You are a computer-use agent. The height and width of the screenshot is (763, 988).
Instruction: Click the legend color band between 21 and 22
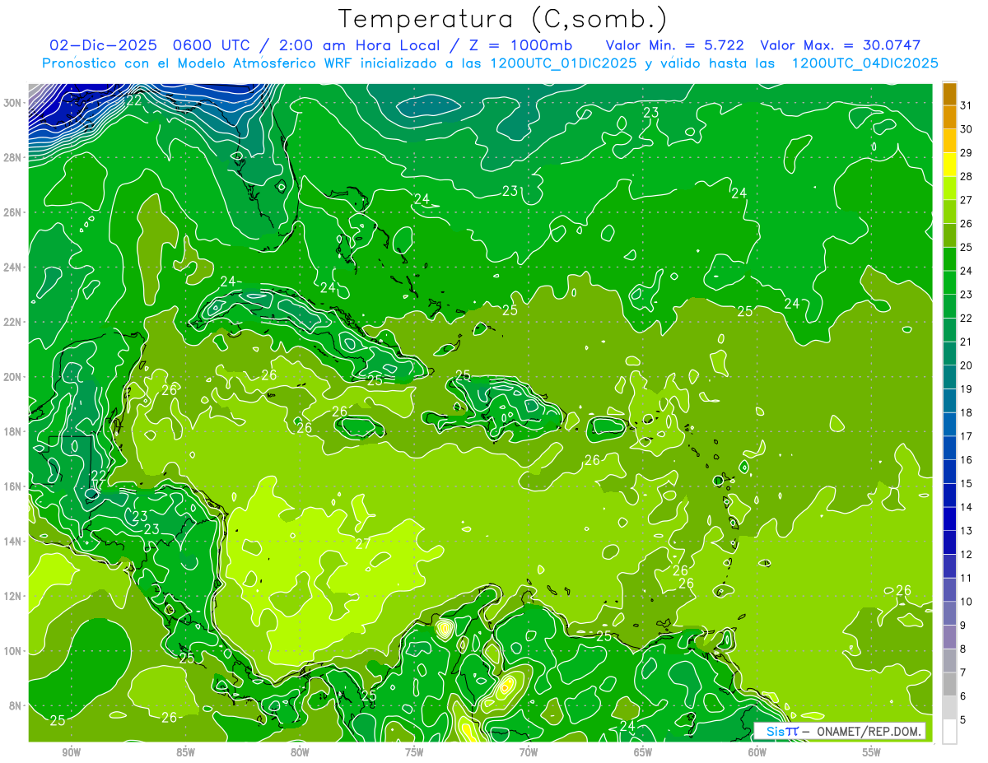[949, 330]
